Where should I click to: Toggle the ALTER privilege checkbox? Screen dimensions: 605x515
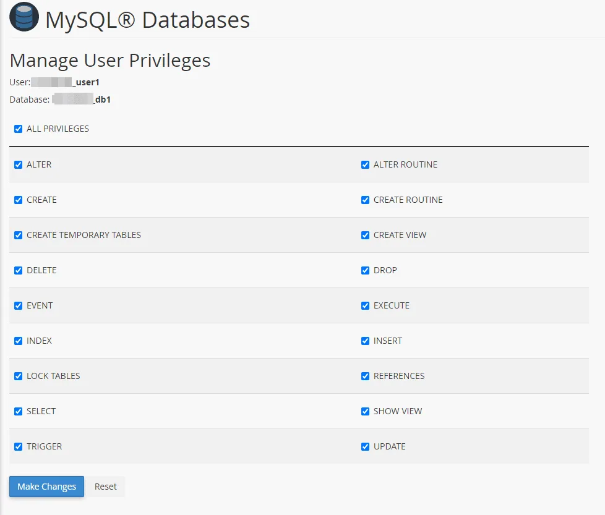tap(18, 164)
